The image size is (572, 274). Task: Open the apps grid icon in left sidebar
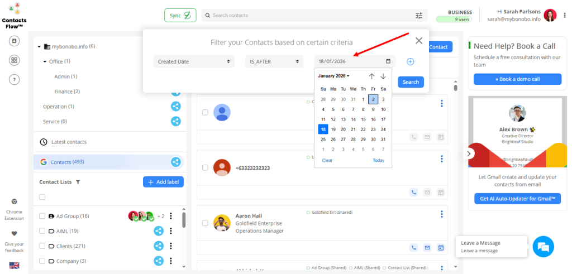coord(15,60)
